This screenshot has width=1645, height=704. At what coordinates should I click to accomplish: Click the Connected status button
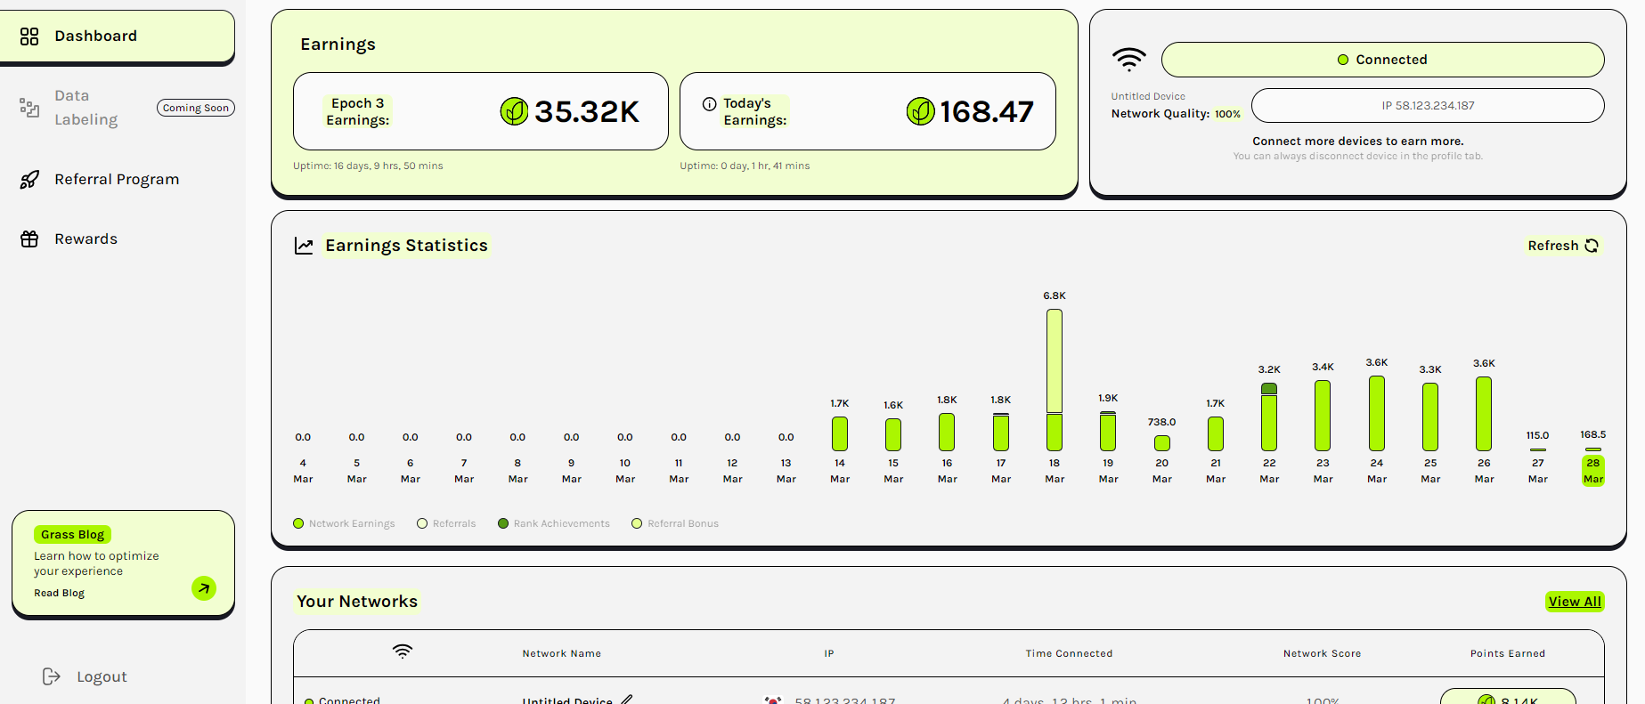[x=1382, y=60]
